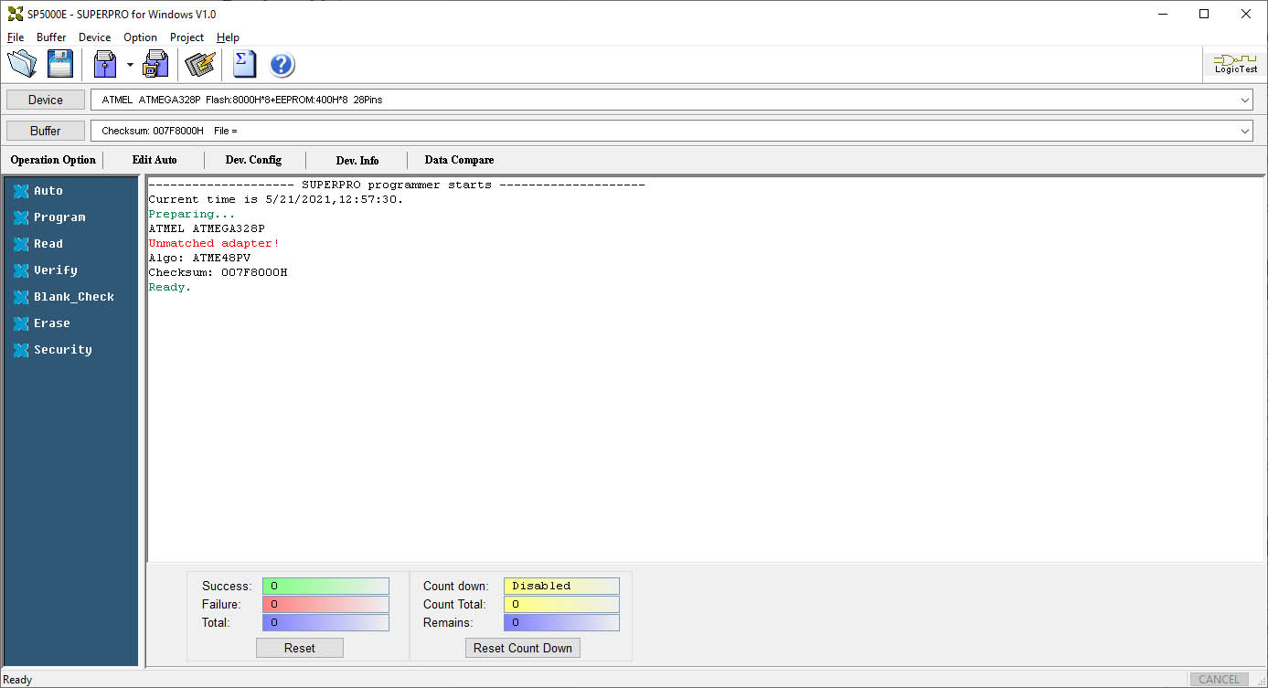Click the 'Current time is' log line
The height and width of the screenshot is (688, 1268).
pyautogui.click(x=276, y=199)
